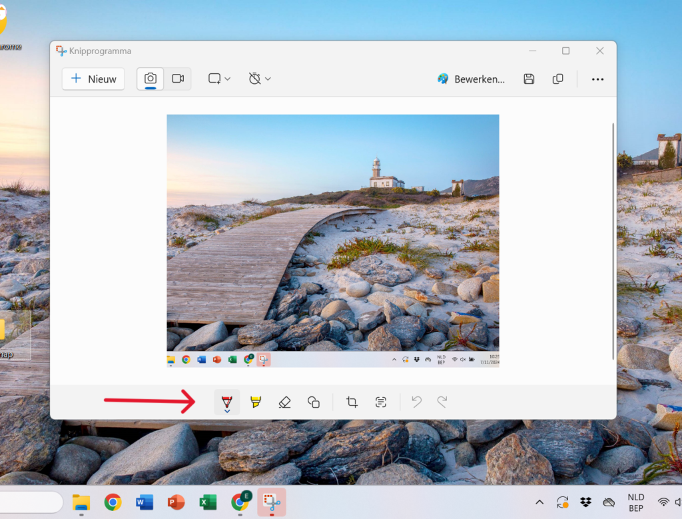Switch to camera snip mode
Image resolution: width=682 pixels, height=519 pixels.
click(151, 79)
